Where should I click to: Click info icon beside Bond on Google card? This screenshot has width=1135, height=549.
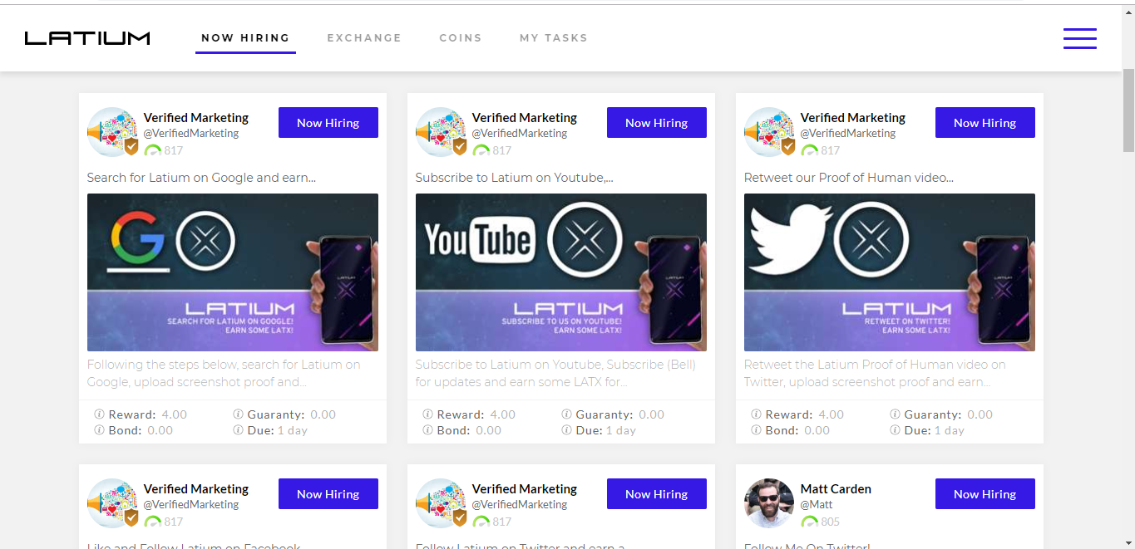tap(99, 430)
